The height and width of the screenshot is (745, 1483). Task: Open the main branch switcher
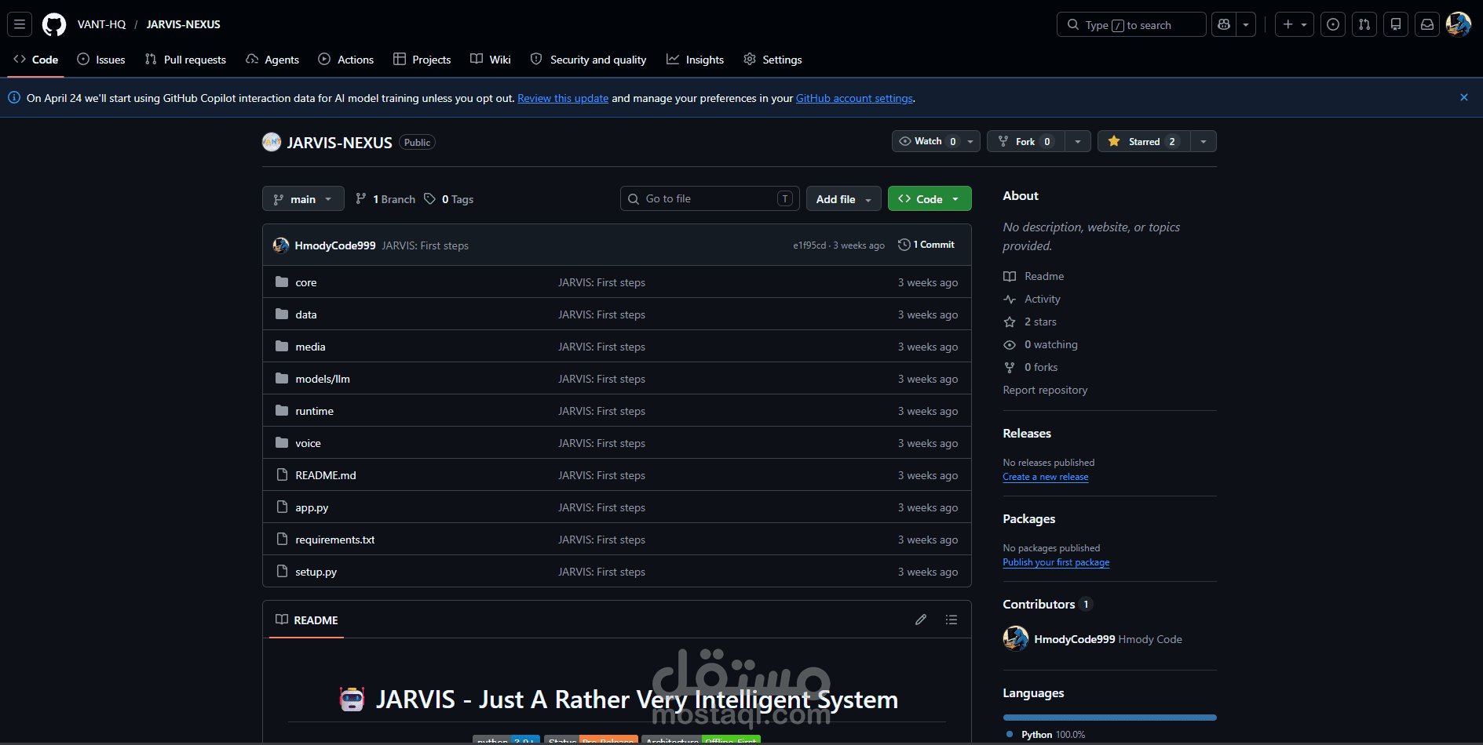(x=303, y=199)
